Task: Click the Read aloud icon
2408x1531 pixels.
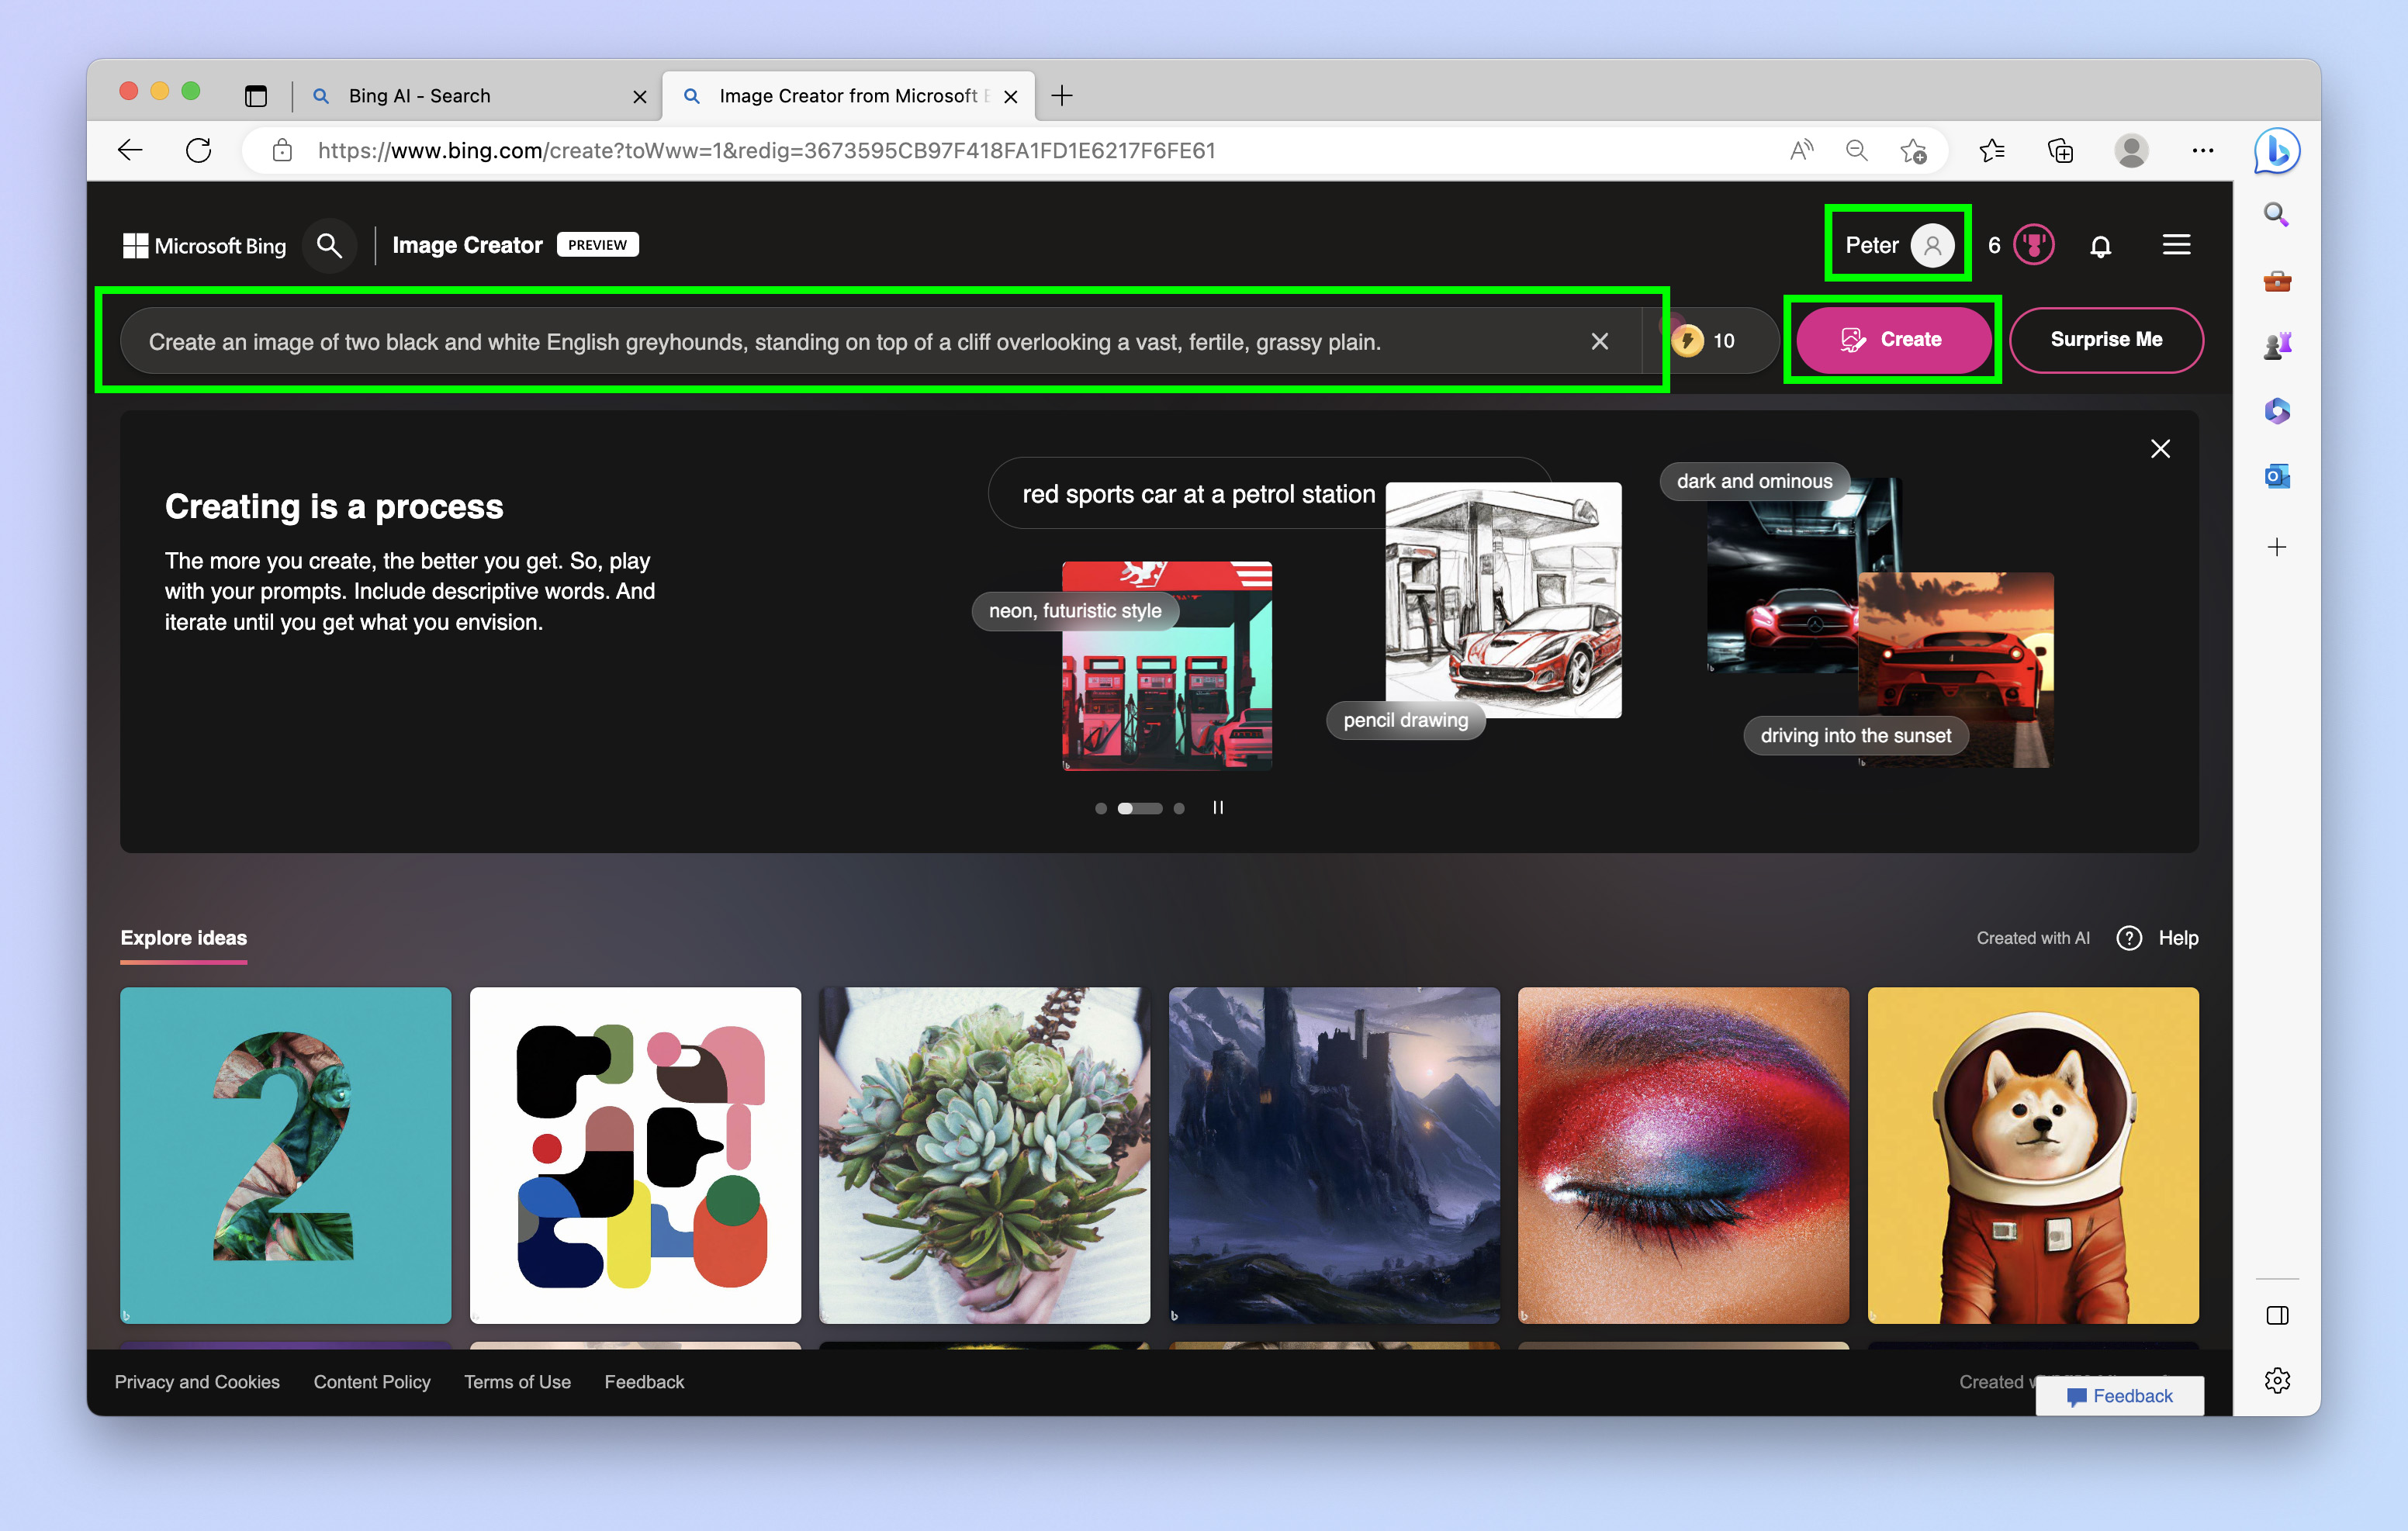Action: coord(1801,151)
